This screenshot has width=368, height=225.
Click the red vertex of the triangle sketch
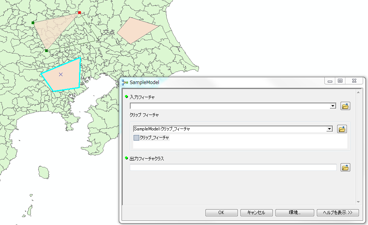(79, 13)
